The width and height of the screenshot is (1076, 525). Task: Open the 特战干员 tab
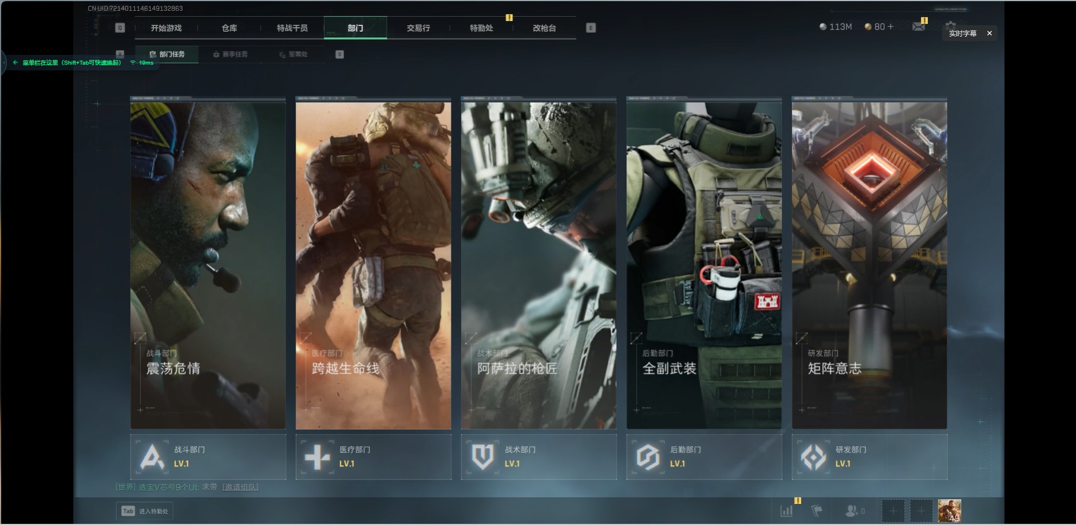coord(292,28)
